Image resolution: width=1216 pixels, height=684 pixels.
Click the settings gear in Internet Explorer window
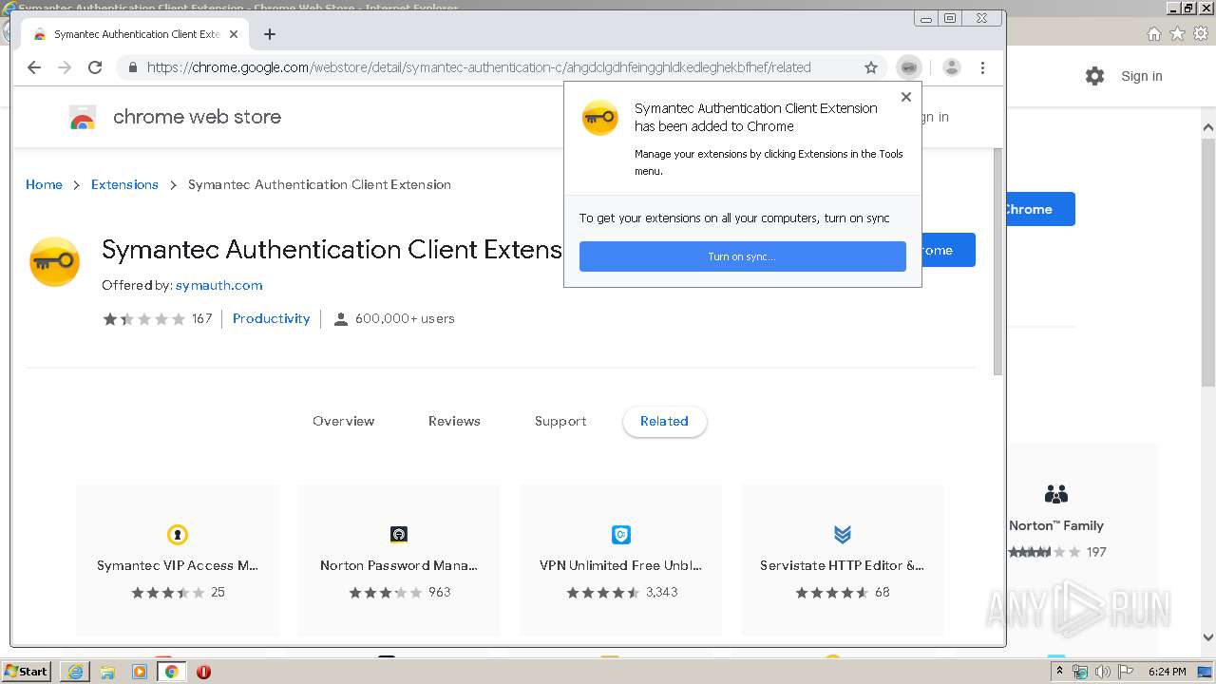click(1094, 76)
